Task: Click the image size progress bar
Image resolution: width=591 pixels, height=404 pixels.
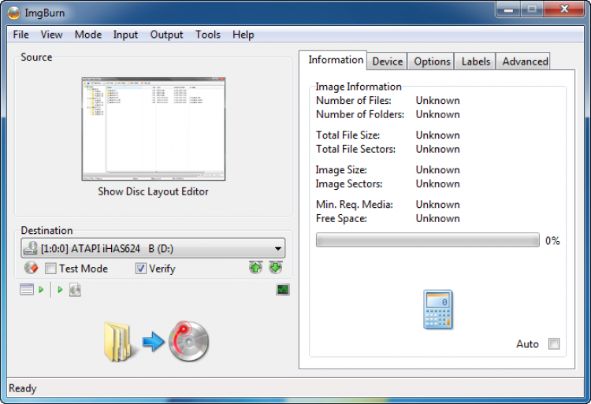Action: [x=427, y=240]
